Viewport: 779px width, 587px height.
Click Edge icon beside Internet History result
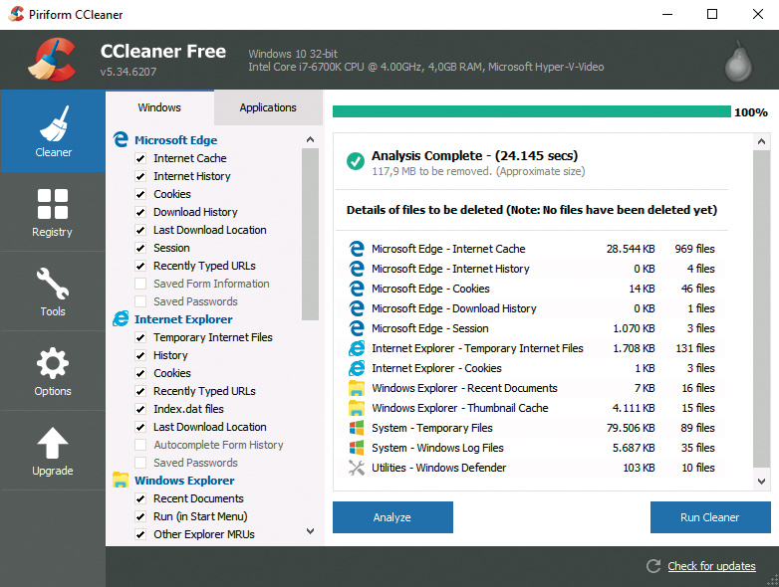357,269
